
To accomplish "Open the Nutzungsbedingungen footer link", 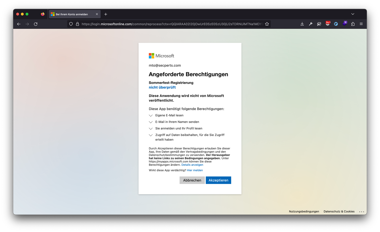I will pos(304,211).
